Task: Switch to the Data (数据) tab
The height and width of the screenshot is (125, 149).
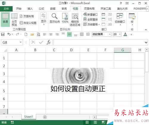Action: pyautogui.click(x=53, y=9)
